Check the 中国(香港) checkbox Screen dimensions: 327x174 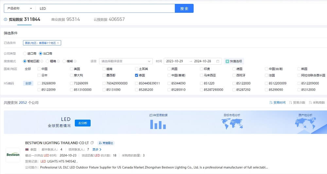click(169, 75)
